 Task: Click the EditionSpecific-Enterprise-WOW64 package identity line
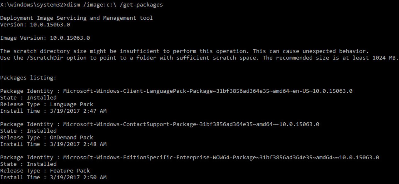[190, 157]
